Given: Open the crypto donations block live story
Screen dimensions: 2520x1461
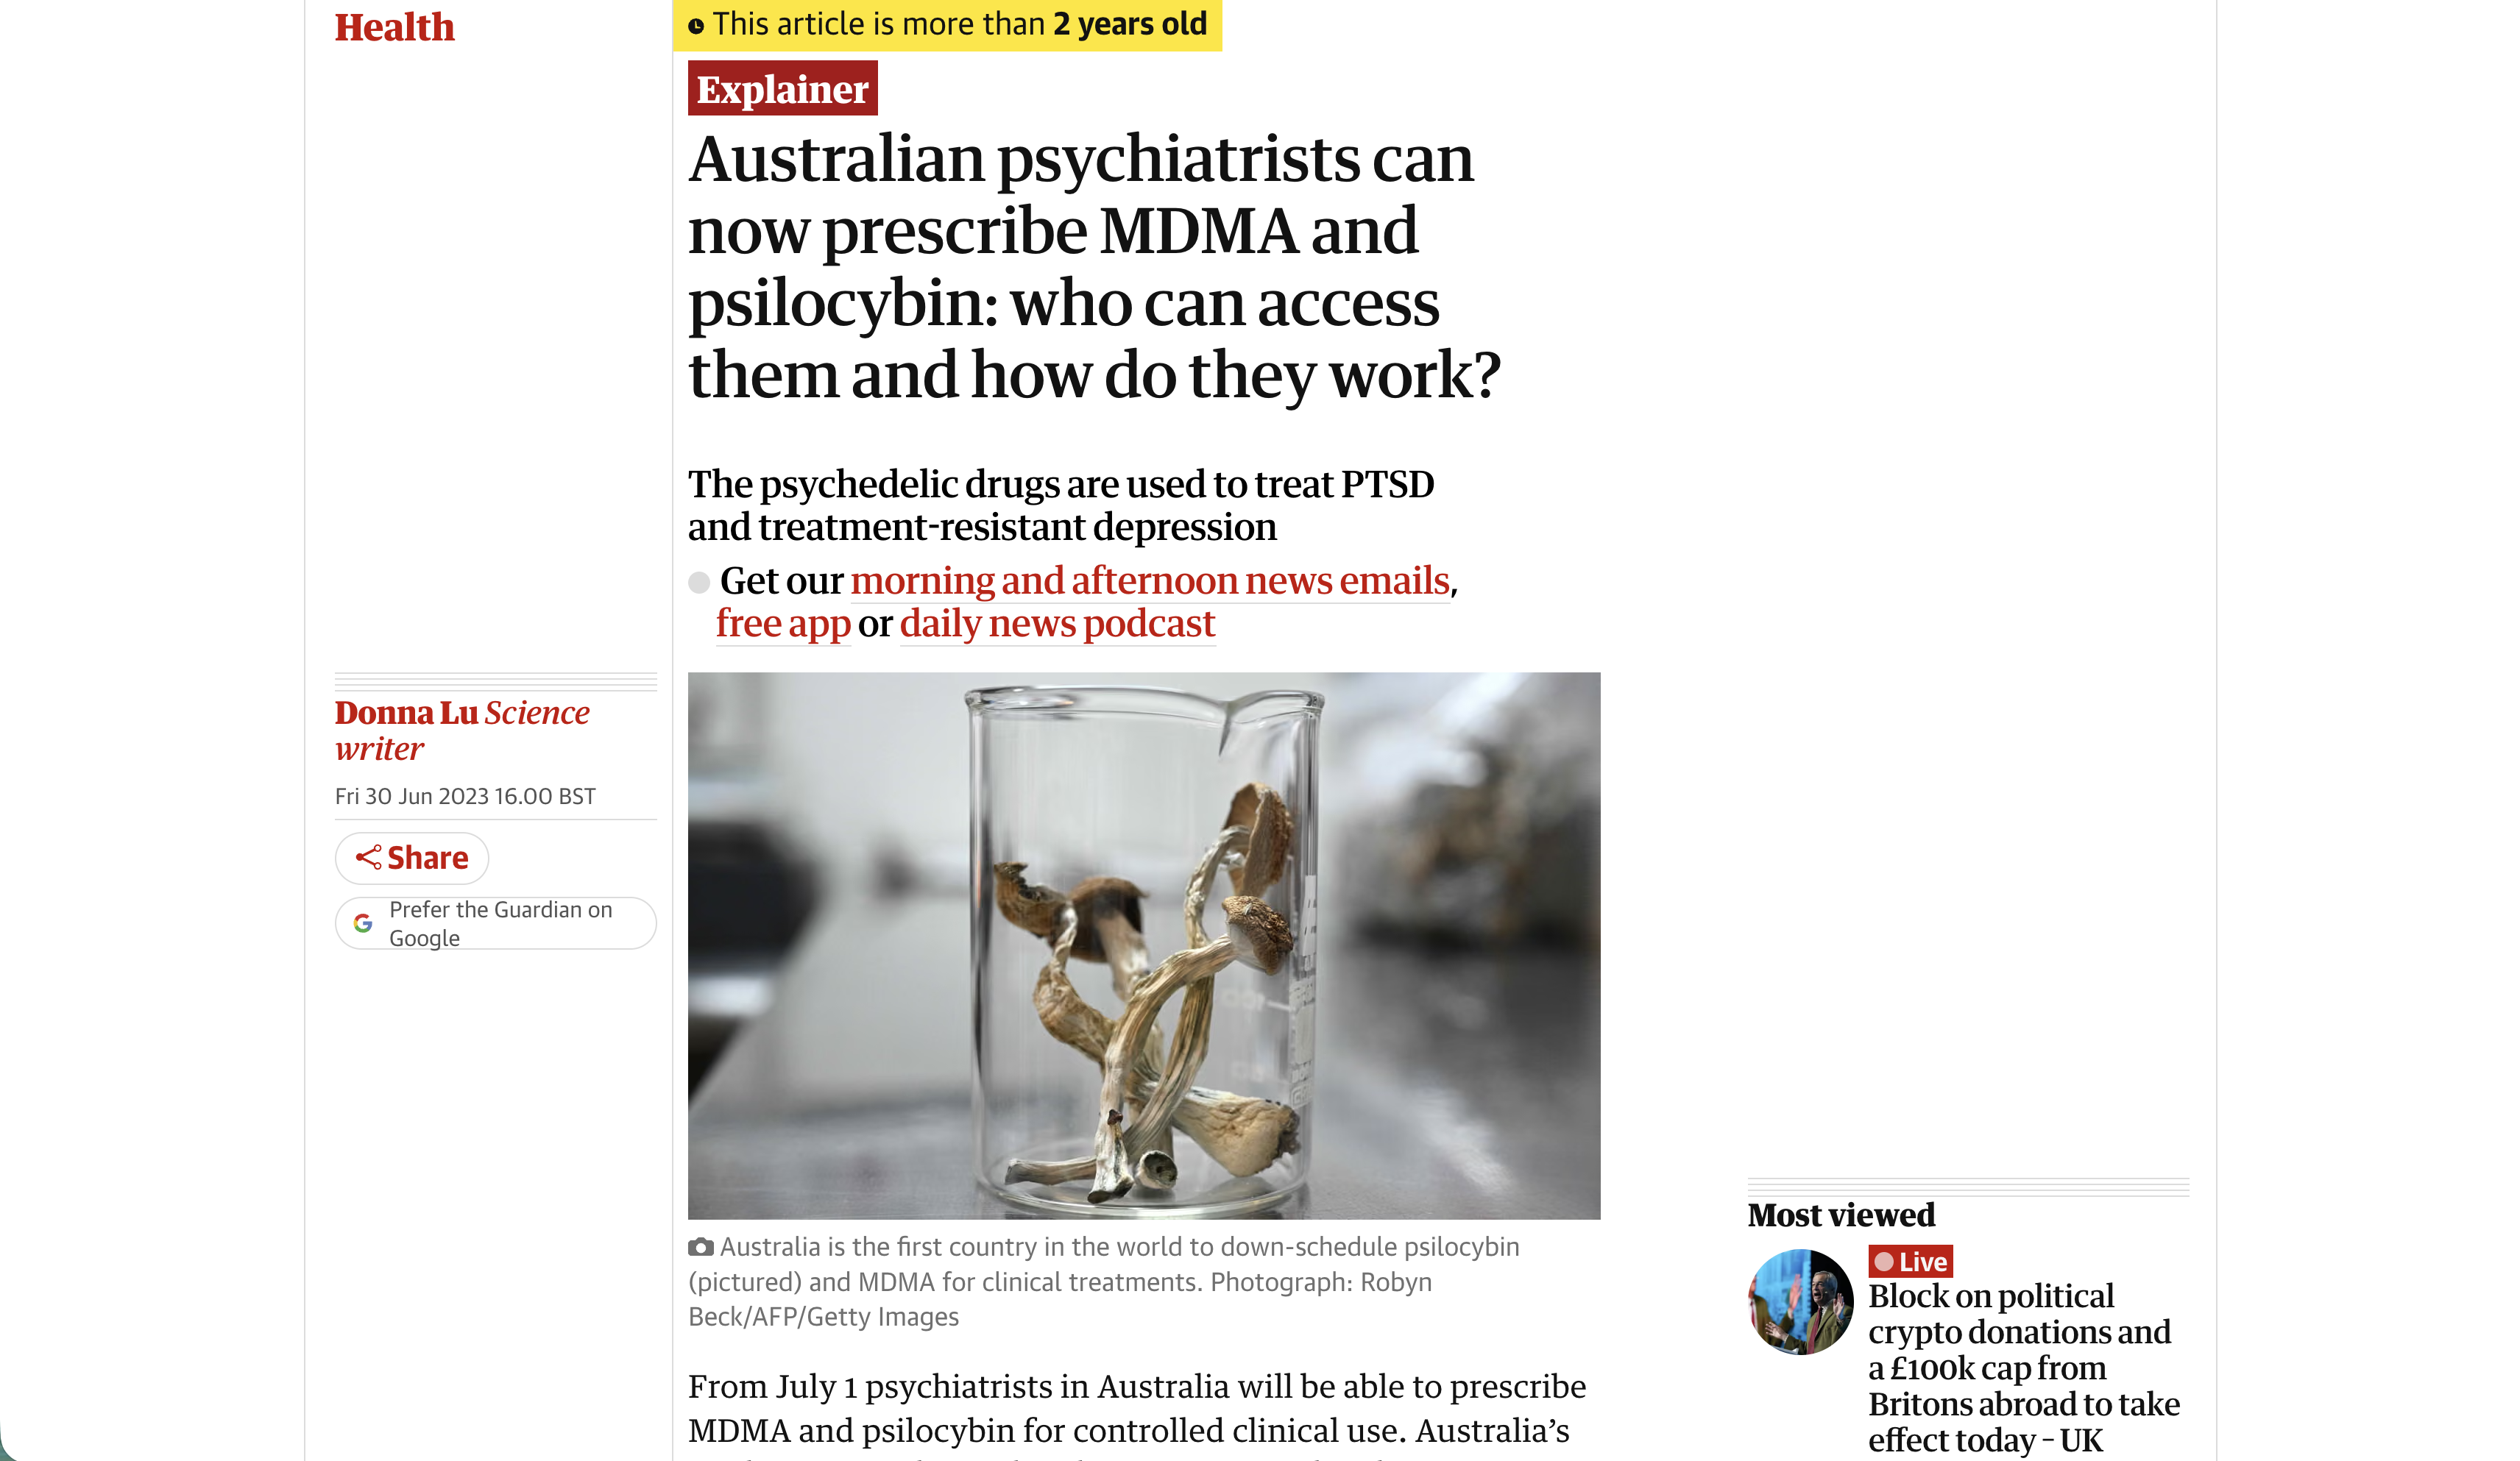Looking at the screenshot, I should click(x=2024, y=1368).
